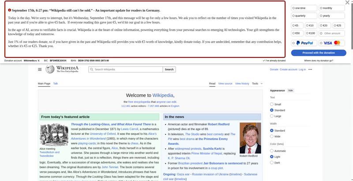Open the hamburger main menu

40,69
